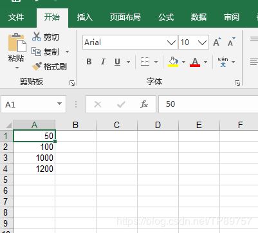Select cell A1 containing 50
258x233 pixels.
(x=34, y=136)
